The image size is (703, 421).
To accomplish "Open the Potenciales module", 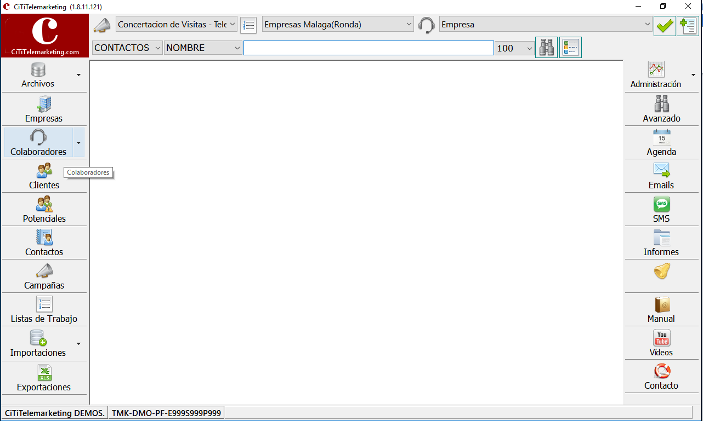I will pos(44,210).
